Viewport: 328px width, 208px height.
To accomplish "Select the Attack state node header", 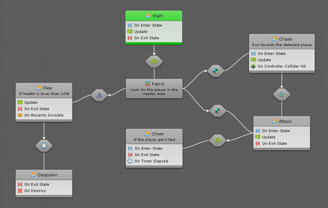I will (x=282, y=121).
